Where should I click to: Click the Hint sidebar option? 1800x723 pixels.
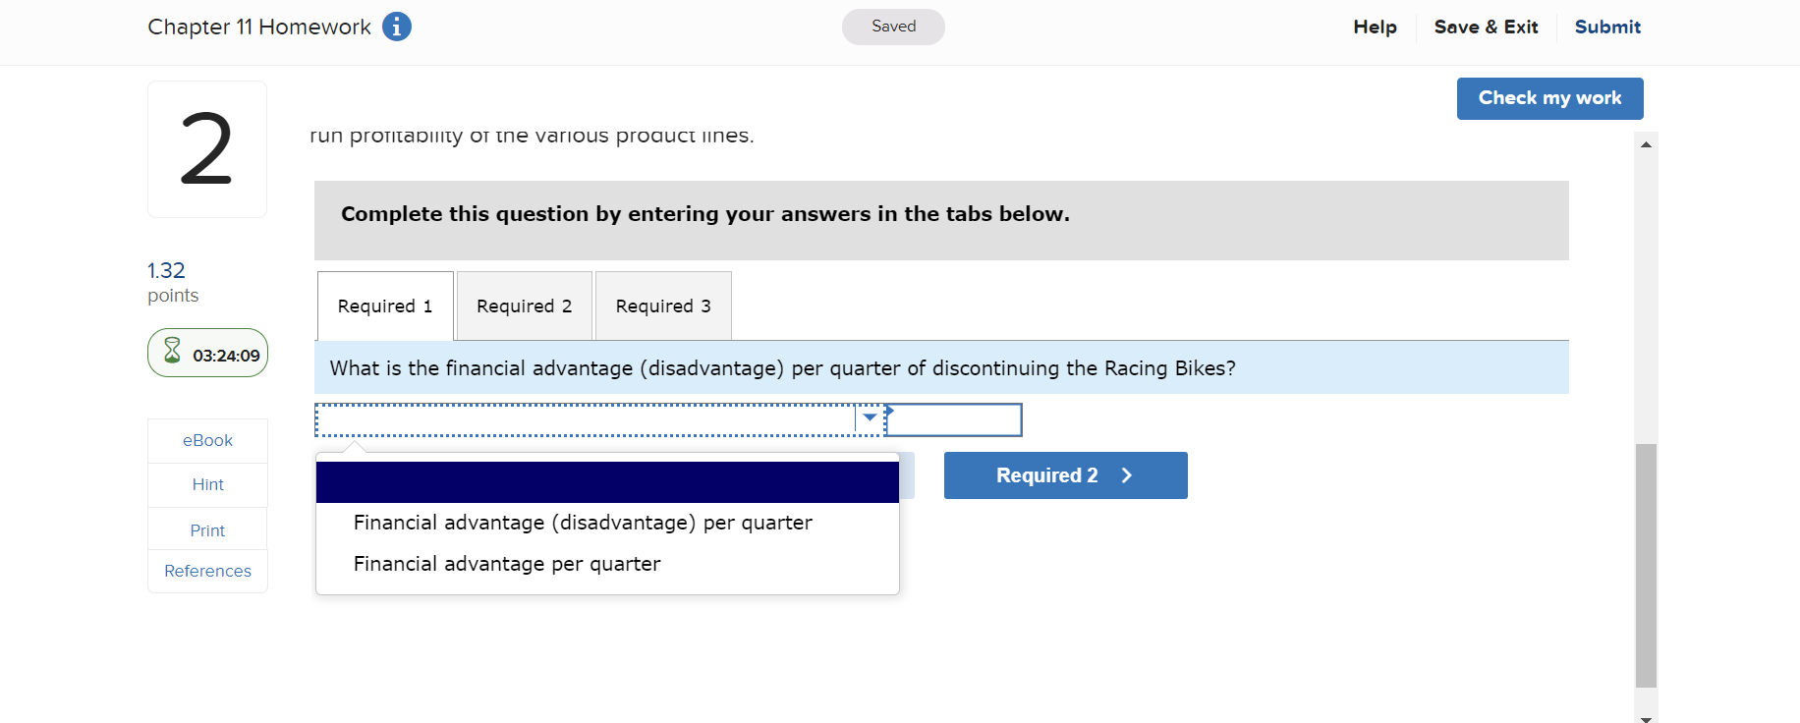206,484
